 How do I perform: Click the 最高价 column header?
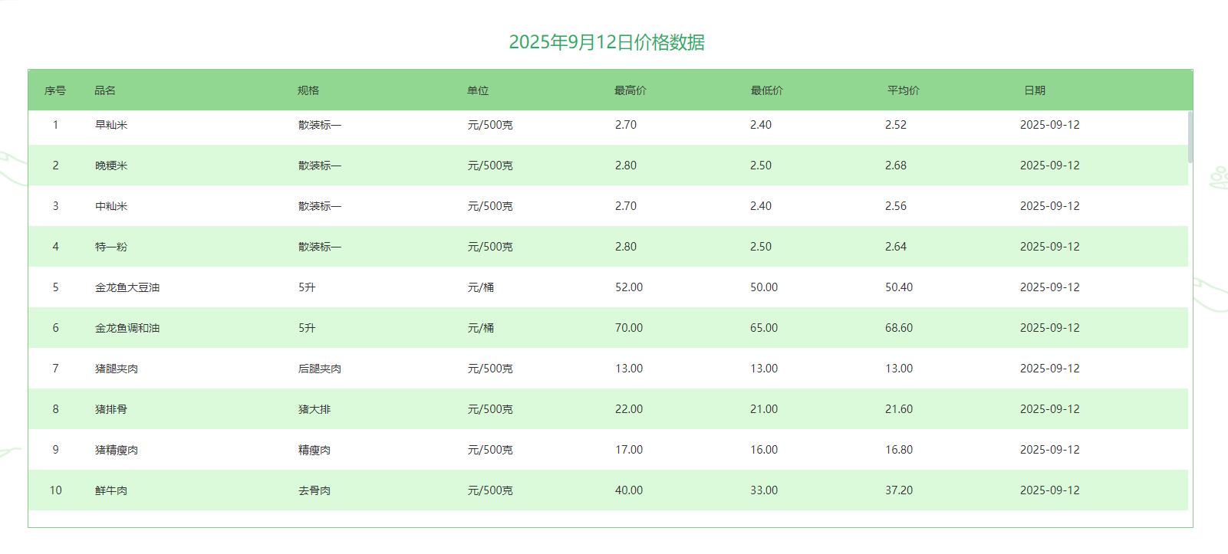click(x=630, y=90)
